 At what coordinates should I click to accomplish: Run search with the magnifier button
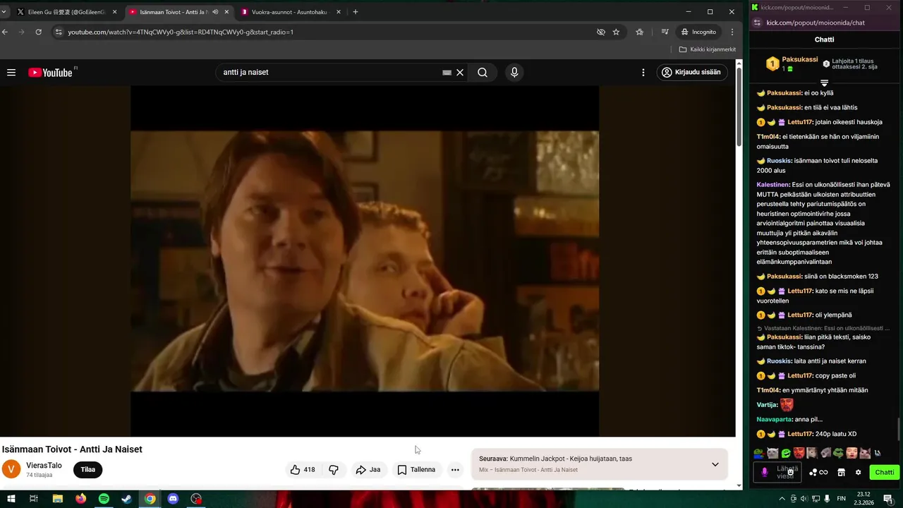pos(483,72)
